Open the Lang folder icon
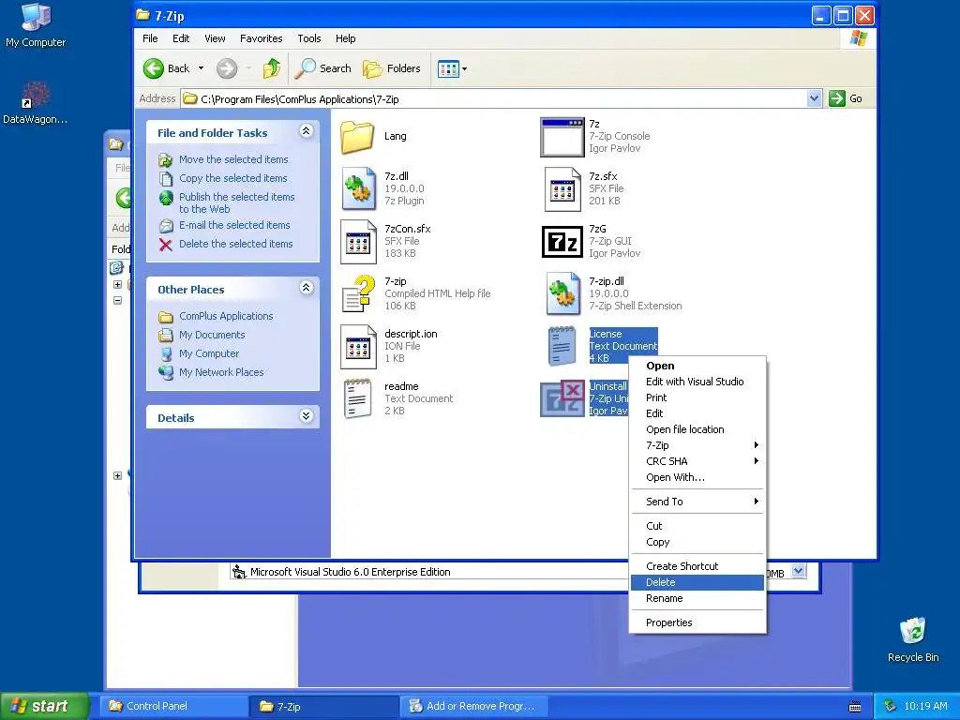 click(357, 137)
